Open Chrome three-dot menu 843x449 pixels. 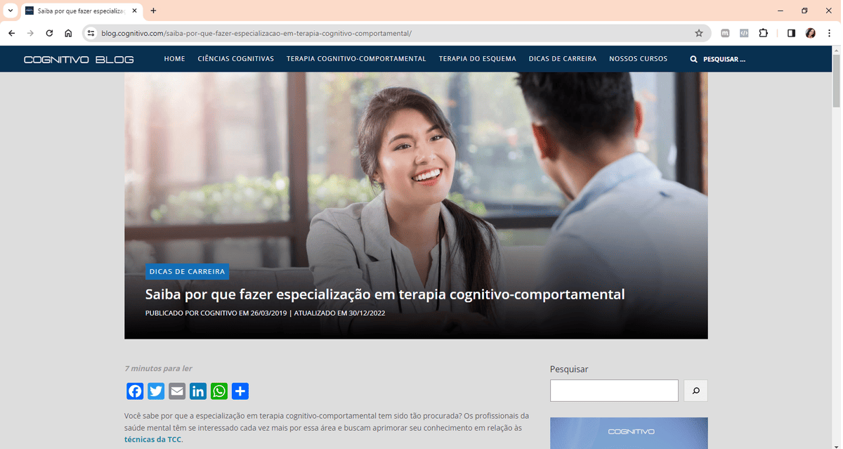click(x=829, y=33)
